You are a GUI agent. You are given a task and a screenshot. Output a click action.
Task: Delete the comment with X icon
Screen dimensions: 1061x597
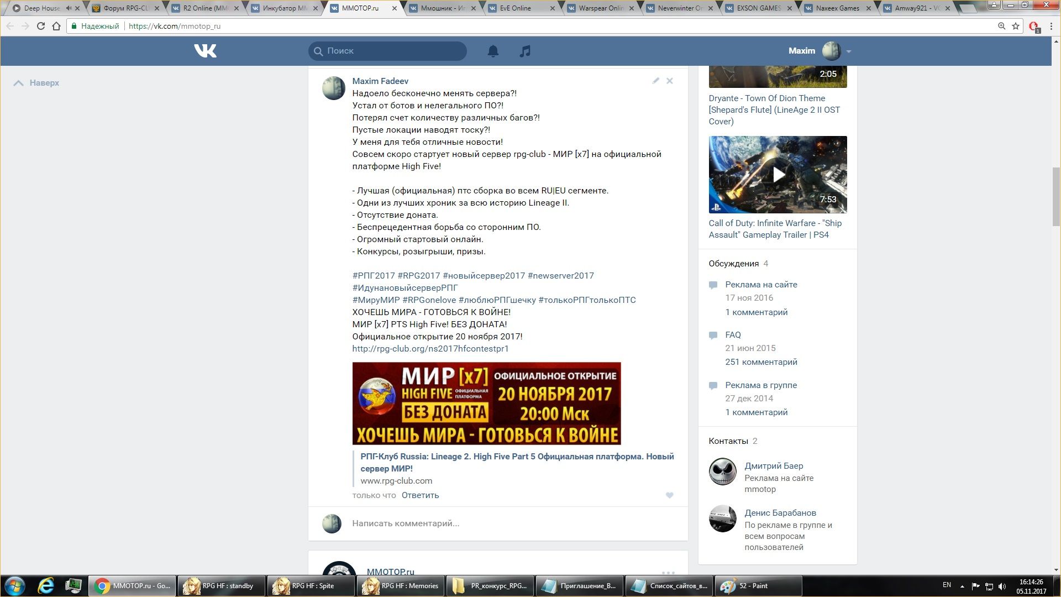click(669, 81)
